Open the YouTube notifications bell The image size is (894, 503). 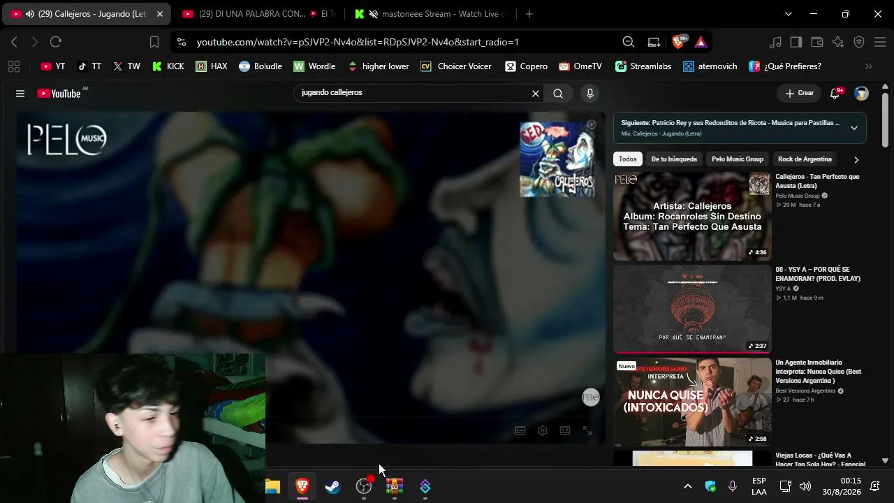click(835, 94)
